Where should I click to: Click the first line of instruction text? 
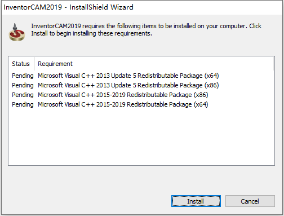pos(146,26)
